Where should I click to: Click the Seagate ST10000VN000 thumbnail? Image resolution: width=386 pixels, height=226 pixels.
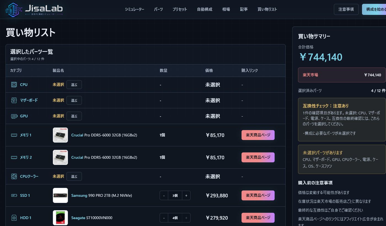[60, 218]
